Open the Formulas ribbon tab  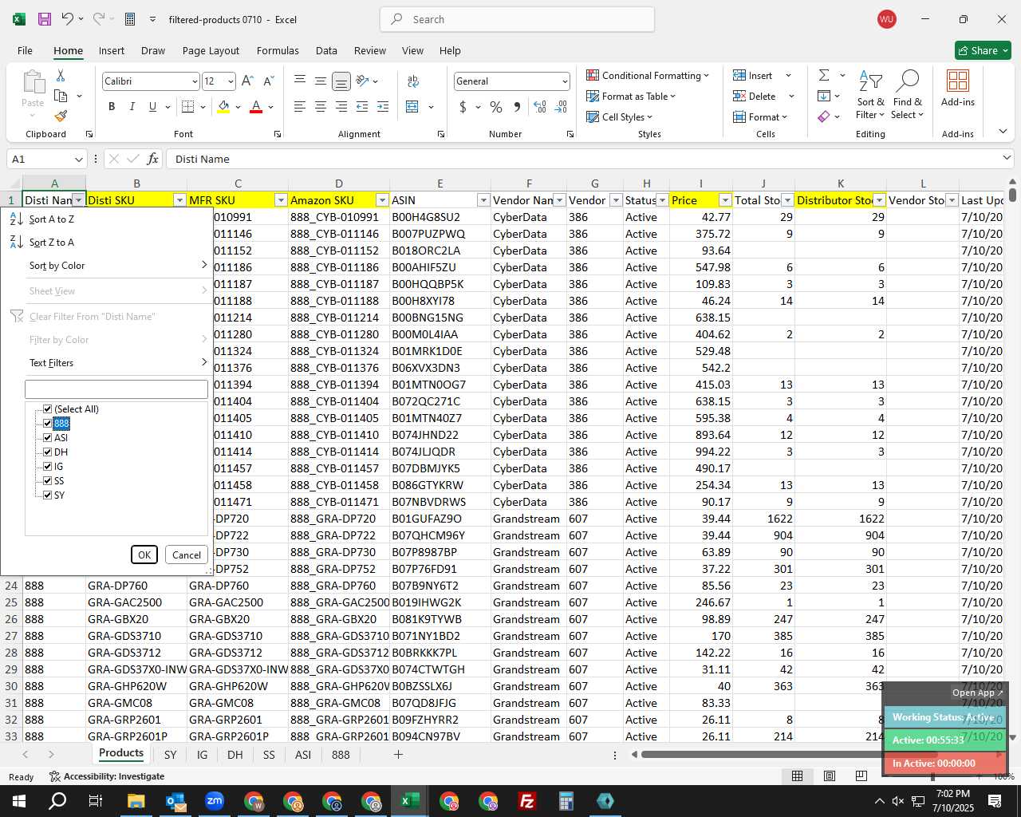tap(278, 50)
